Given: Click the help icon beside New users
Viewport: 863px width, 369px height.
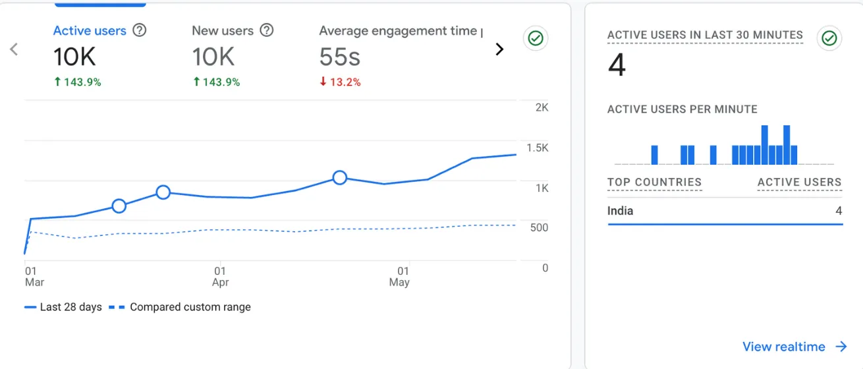Looking at the screenshot, I should [266, 30].
